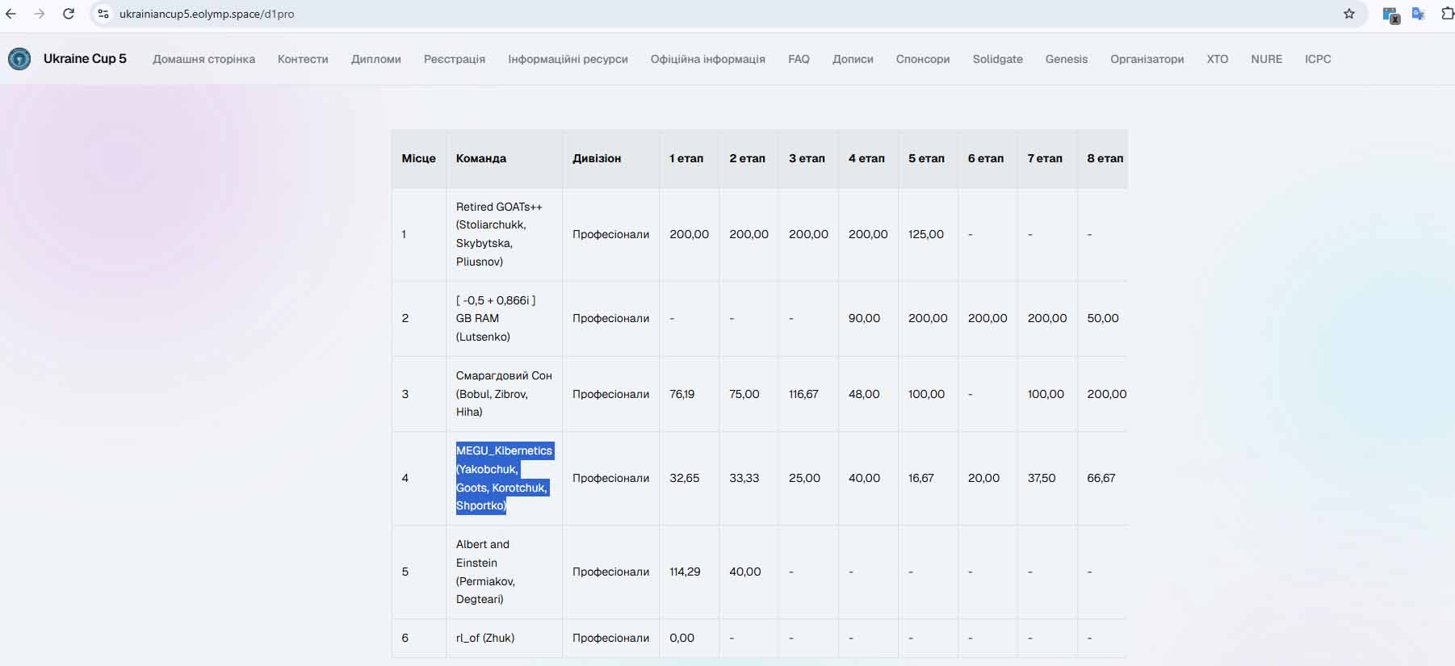The height and width of the screenshot is (666, 1455).
Task: Select the Retired GOATs++ team cell
Action: [504, 234]
